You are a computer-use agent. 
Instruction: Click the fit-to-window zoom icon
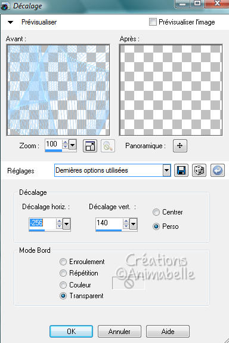pyautogui.click(x=90, y=146)
